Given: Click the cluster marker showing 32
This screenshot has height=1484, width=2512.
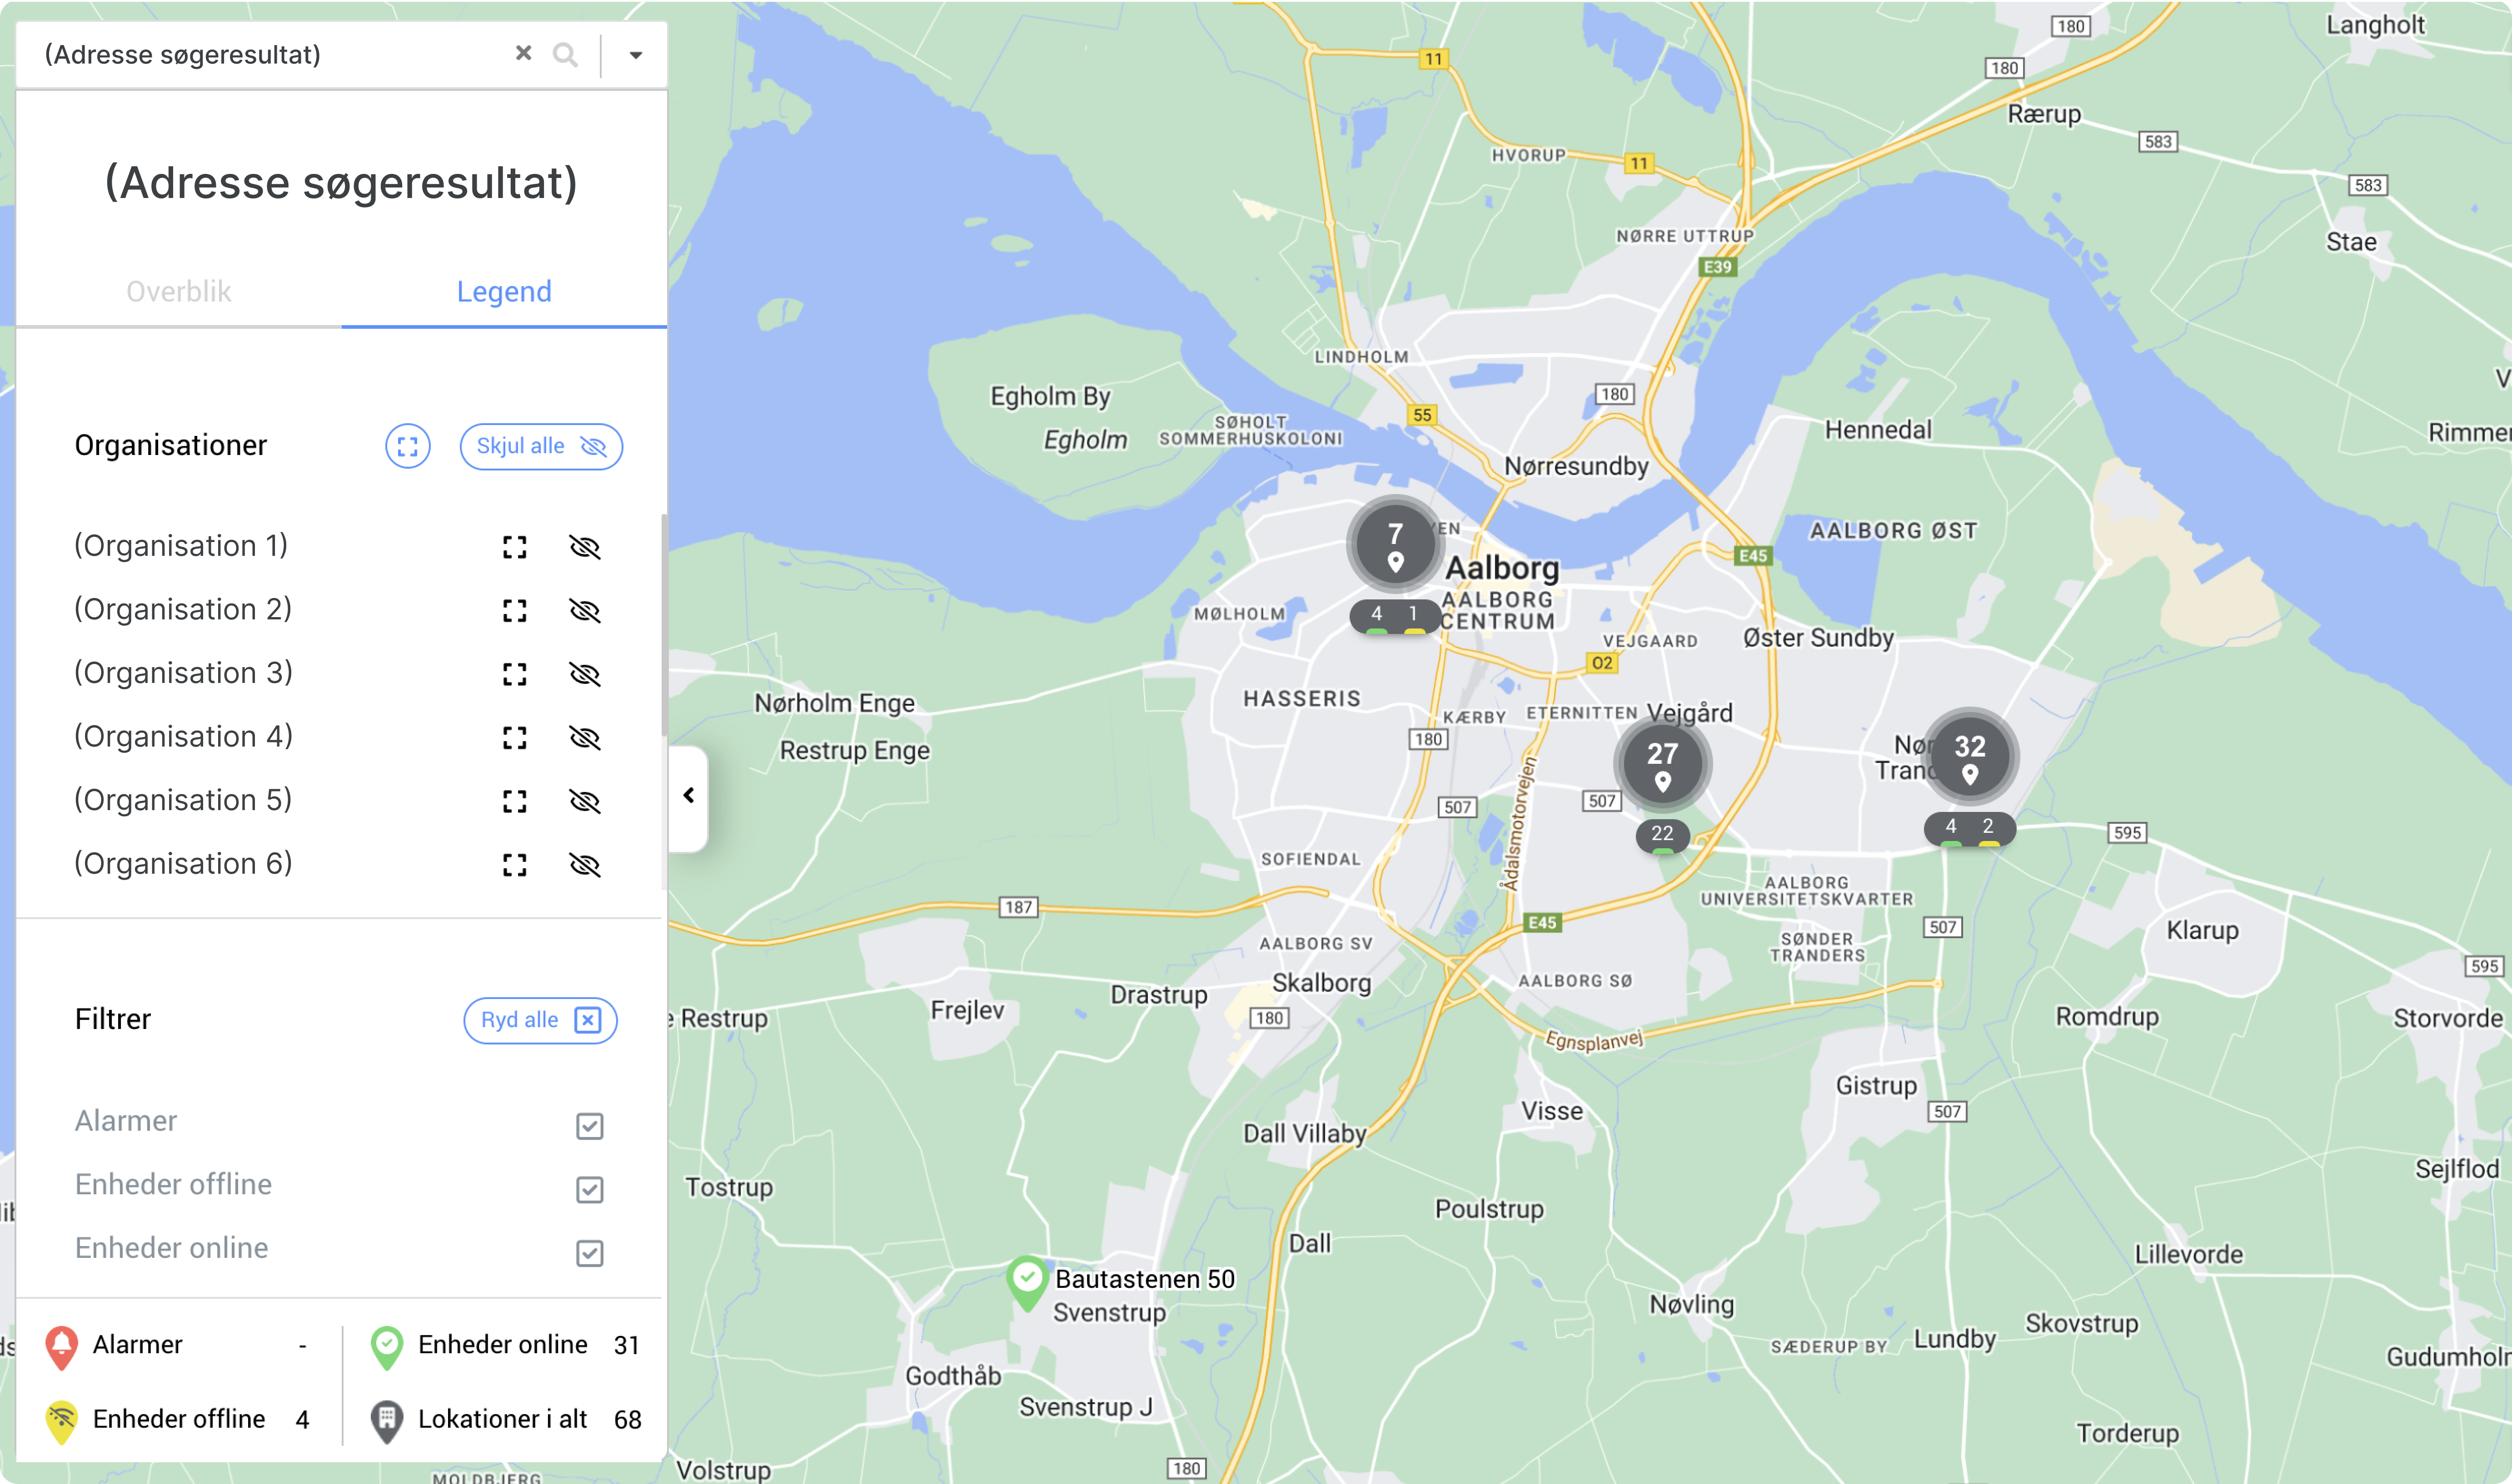Looking at the screenshot, I should click(x=1969, y=757).
